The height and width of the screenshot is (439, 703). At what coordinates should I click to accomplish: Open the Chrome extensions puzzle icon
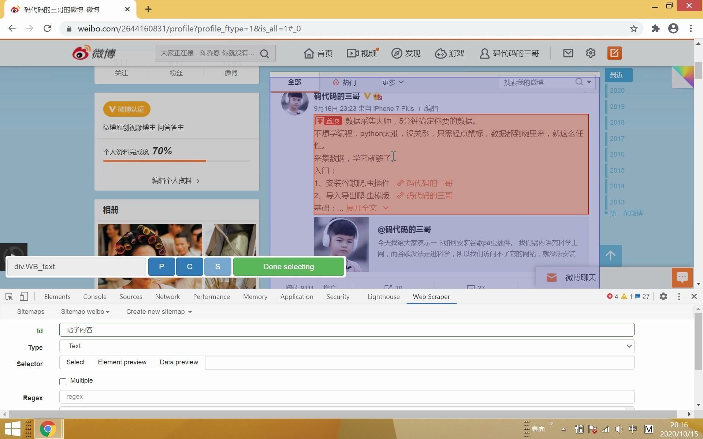(655, 29)
